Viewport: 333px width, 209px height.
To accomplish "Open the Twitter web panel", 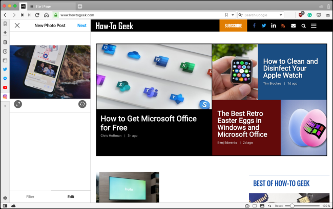I will [x=5, y=69].
